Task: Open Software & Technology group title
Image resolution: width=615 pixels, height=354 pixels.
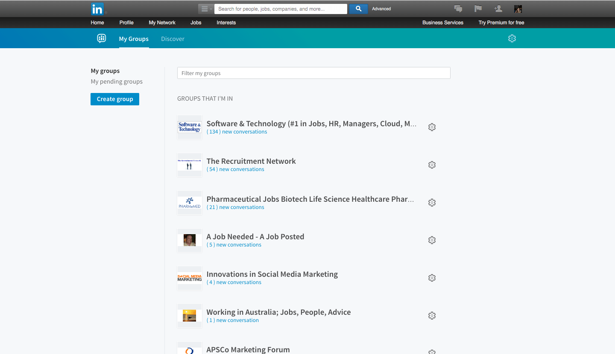Action: pos(311,124)
